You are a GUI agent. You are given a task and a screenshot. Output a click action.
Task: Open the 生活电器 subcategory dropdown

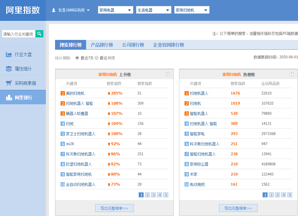153,10
